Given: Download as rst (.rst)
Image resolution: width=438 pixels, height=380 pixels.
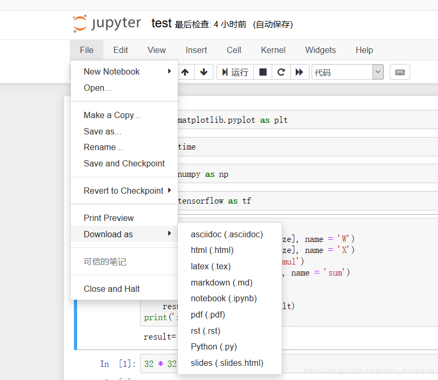Looking at the screenshot, I should [x=230, y=331].
